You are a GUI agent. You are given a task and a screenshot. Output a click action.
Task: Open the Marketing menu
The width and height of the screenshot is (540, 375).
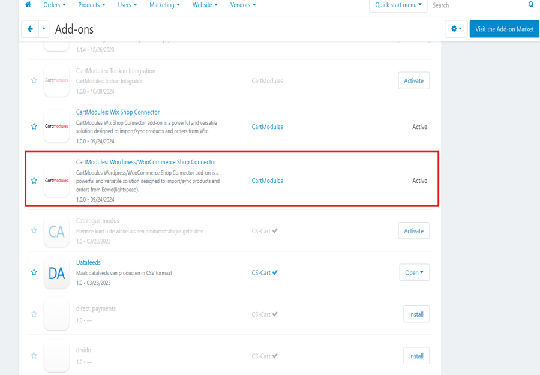click(164, 5)
